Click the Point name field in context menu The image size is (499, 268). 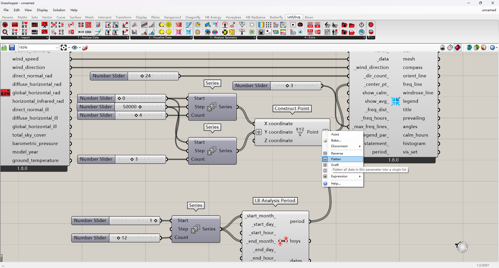346,134
